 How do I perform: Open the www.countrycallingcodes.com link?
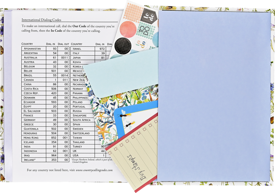[x=94, y=170]
